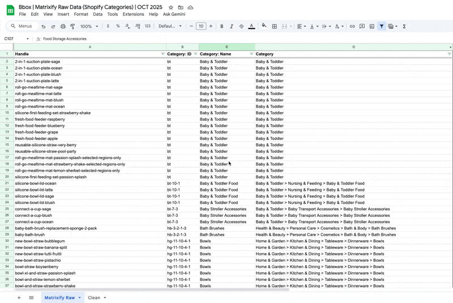Open the Extensions menu
This screenshot has height=303, width=453.
[x=133, y=14]
